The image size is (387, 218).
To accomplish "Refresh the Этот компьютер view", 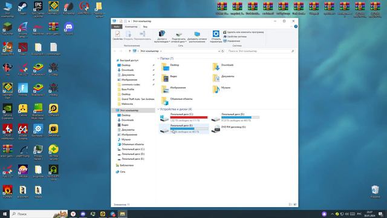I will coord(223,51).
